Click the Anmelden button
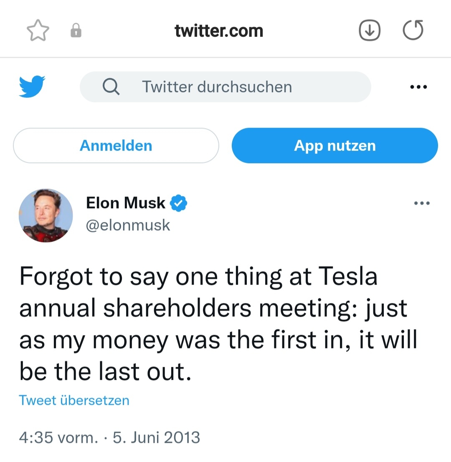Viewport: 451px width, 462px height. (x=116, y=145)
